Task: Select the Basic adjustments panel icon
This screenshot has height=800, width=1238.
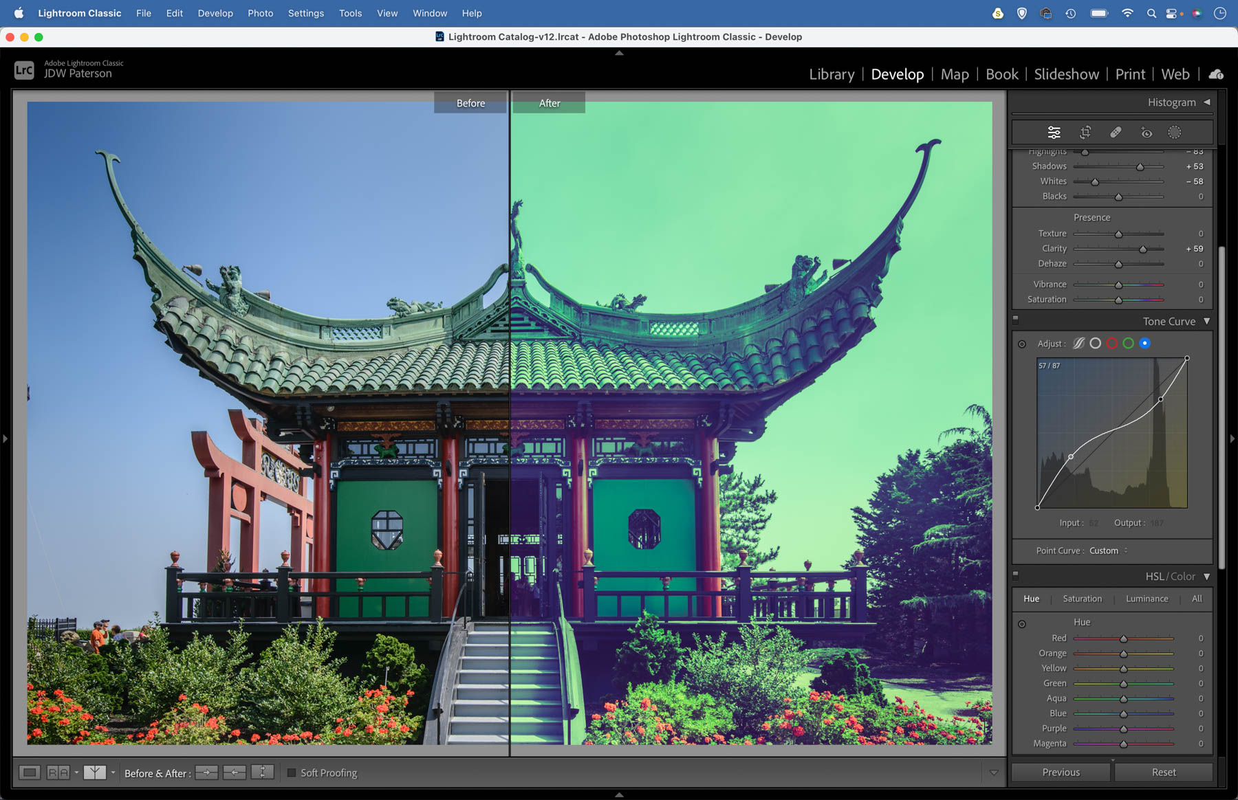Action: pyautogui.click(x=1054, y=132)
